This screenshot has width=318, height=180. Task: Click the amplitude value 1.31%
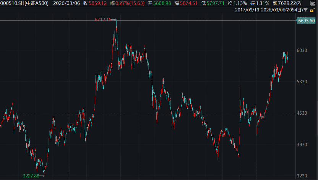(x=263, y=3)
